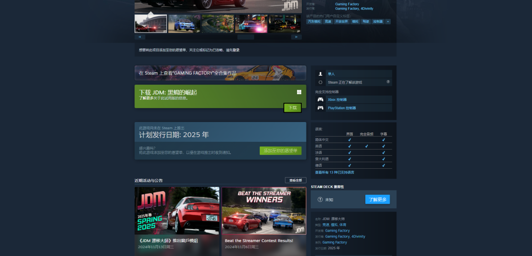Open Beat the Streamer contest results post
Viewport: 532px width, 256px height.
264,221
